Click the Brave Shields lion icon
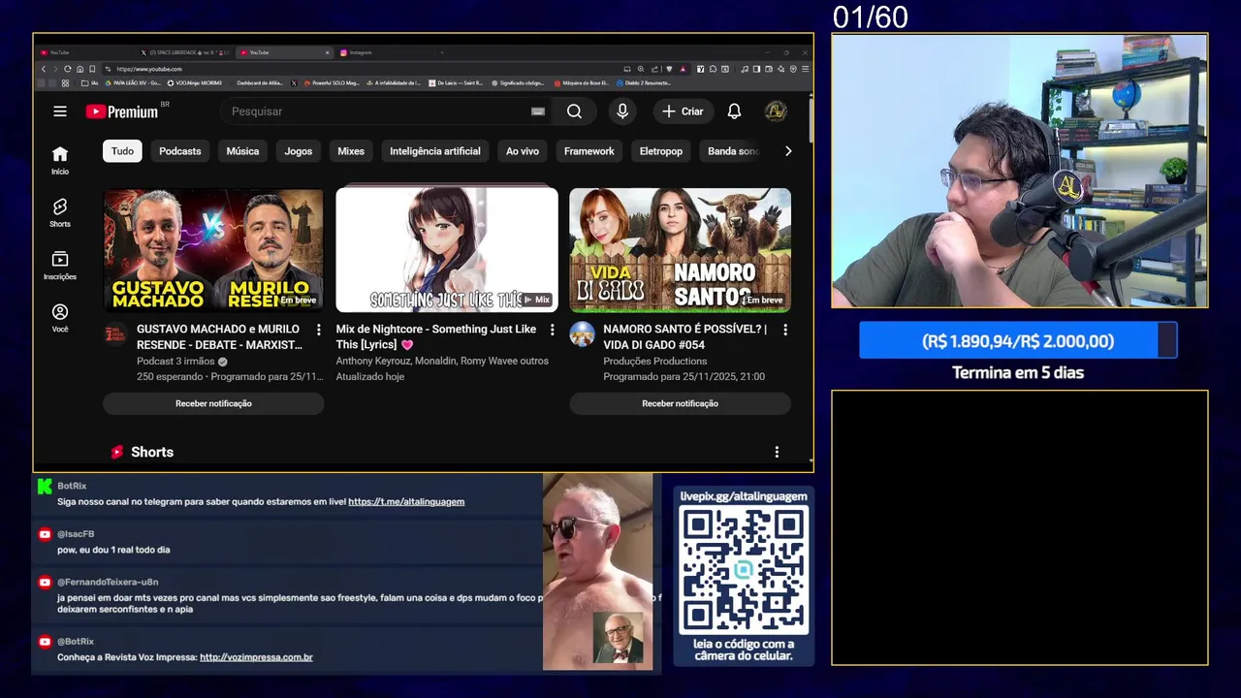This screenshot has width=1241, height=698. (669, 69)
